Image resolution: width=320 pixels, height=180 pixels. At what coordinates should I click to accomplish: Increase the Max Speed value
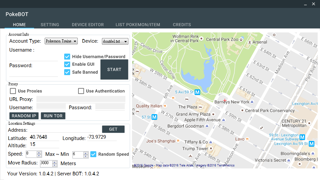pos(39,153)
